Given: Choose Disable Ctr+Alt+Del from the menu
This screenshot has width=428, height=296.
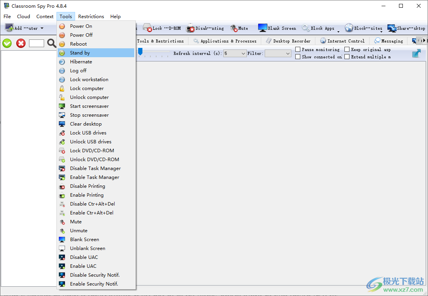Looking at the screenshot, I should point(96,204).
